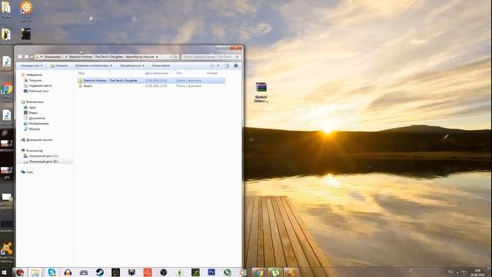Click the search field in Explorer
The height and width of the screenshot is (277, 492).
coord(211,57)
